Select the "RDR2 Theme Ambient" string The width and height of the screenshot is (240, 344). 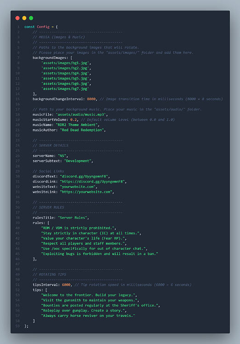pos(76,125)
